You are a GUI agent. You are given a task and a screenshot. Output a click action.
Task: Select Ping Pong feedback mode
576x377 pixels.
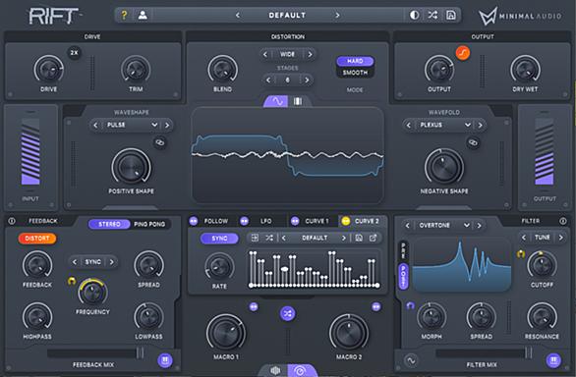point(149,224)
